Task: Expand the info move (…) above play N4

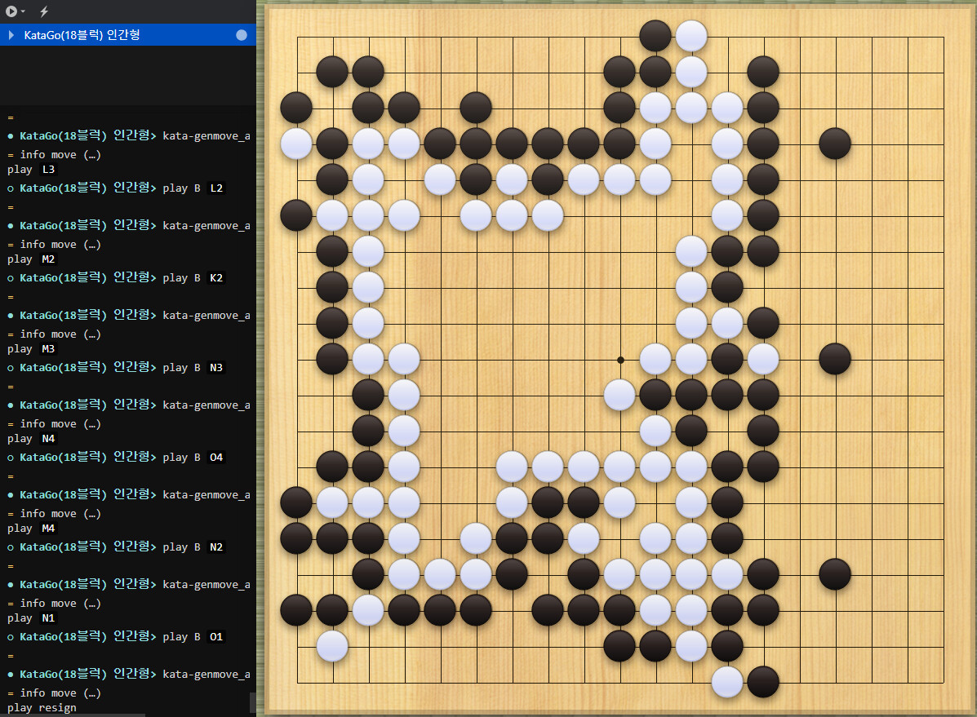Action: click(x=60, y=423)
